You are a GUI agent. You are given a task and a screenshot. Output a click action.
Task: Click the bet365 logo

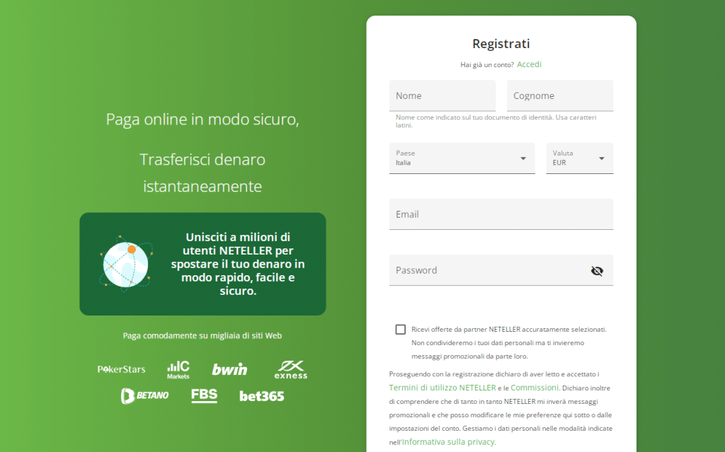click(261, 396)
